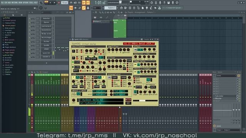
Task: Open the OPTIONS menu
Action: point(26,3)
